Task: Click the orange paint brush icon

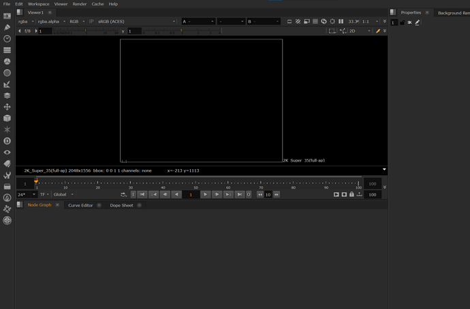Action: click(378, 31)
